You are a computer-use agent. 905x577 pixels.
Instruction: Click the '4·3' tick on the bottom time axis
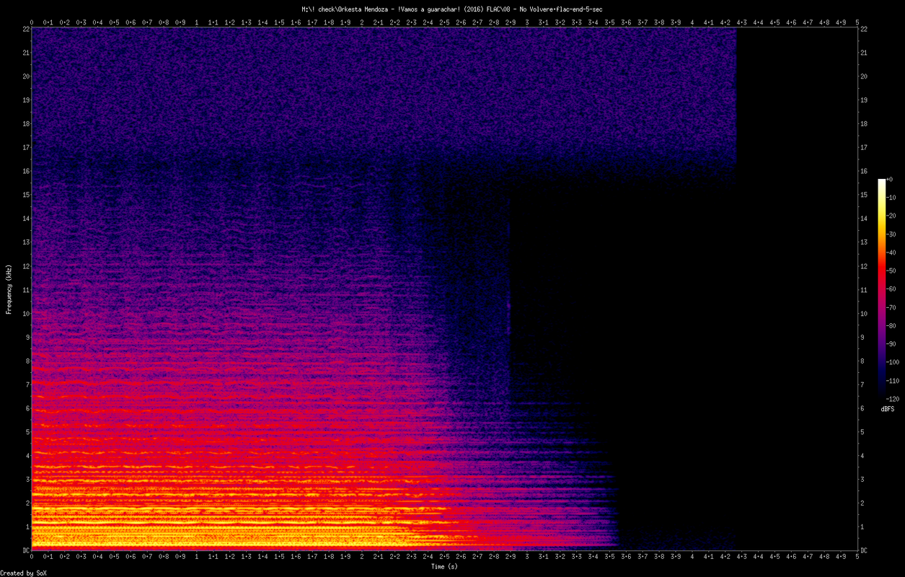pos(742,556)
